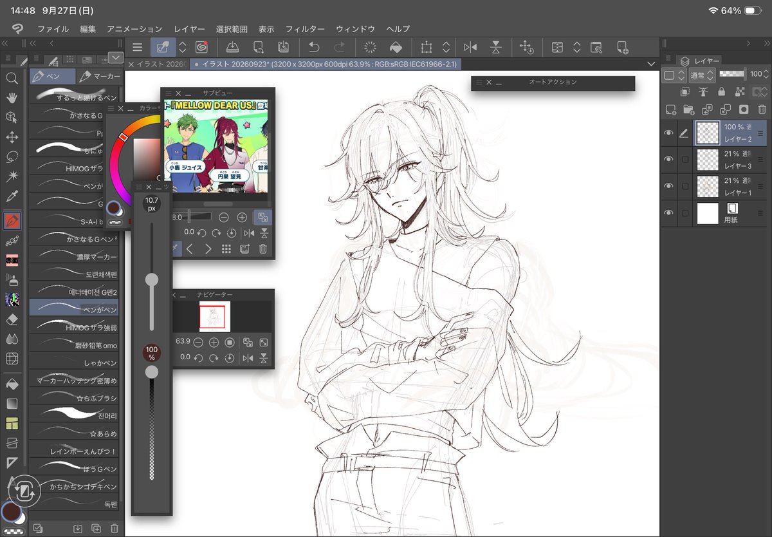Screen dimensions: 772x537
Task: Open the レイヤー menu in the menu bar
Action: (189, 29)
